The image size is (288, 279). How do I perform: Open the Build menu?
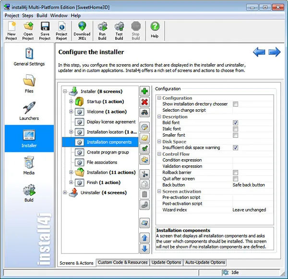[42, 16]
